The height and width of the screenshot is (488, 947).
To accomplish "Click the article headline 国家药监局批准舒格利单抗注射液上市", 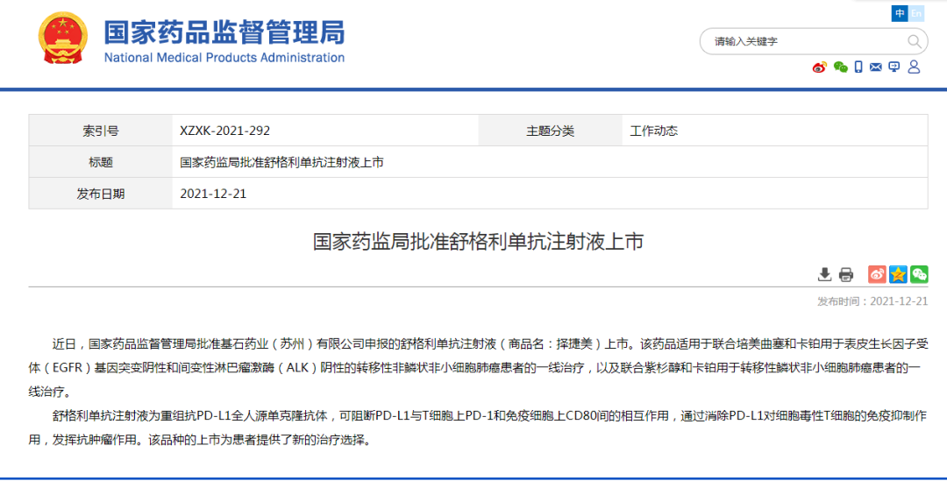I will click(478, 241).
